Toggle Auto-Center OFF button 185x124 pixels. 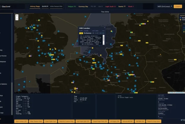point(21,121)
